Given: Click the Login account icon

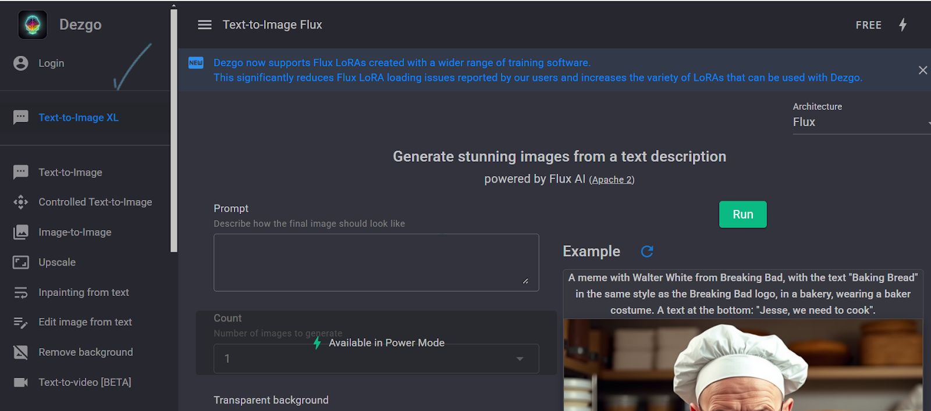Looking at the screenshot, I should (x=21, y=63).
